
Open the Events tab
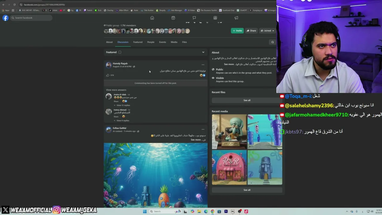coord(162,42)
